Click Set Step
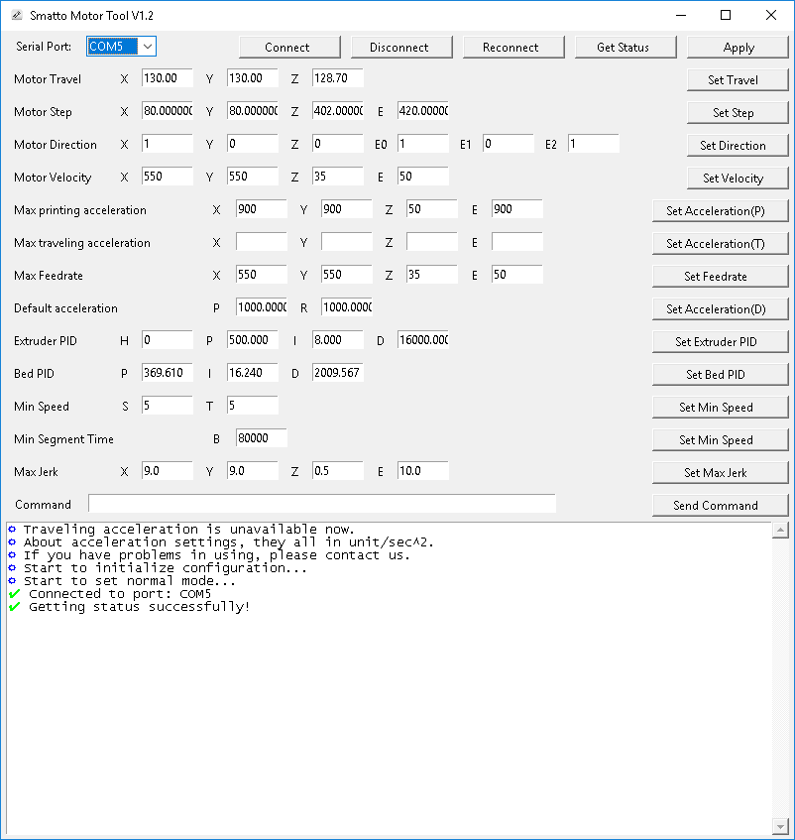Image resolution: width=795 pixels, height=840 pixels. click(738, 112)
